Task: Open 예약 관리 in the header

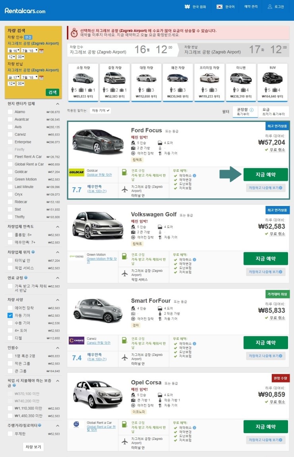Action: 251,6
